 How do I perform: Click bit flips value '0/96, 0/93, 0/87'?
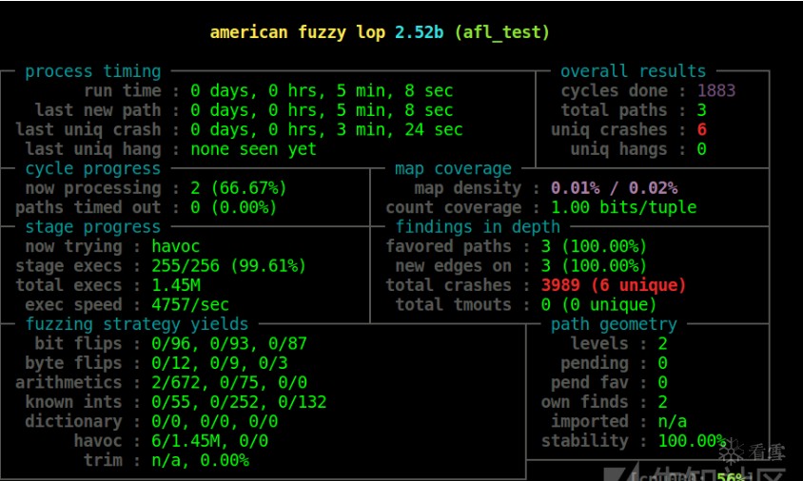(x=229, y=343)
